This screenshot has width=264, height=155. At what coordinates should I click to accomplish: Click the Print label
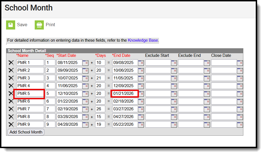[50, 25]
